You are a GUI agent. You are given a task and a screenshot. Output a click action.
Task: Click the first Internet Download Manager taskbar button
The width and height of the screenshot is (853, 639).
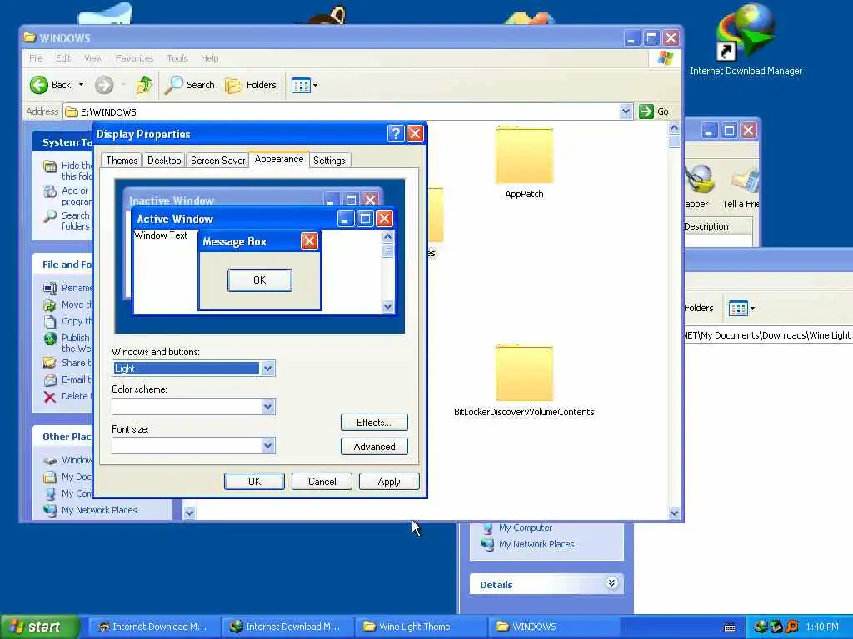click(154, 627)
